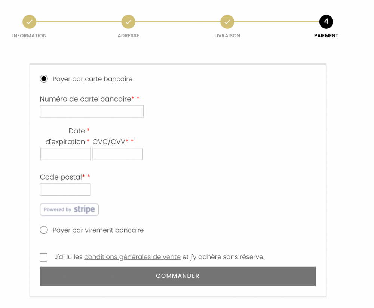374x308 pixels.
Task: Click the Powered by Stripe badge
Action: pyautogui.click(x=69, y=209)
